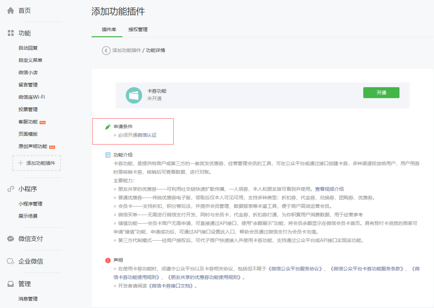Screen dimensions: 434x308
Task: Click the teal 卡券功能 card icon
Action: coord(134,95)
